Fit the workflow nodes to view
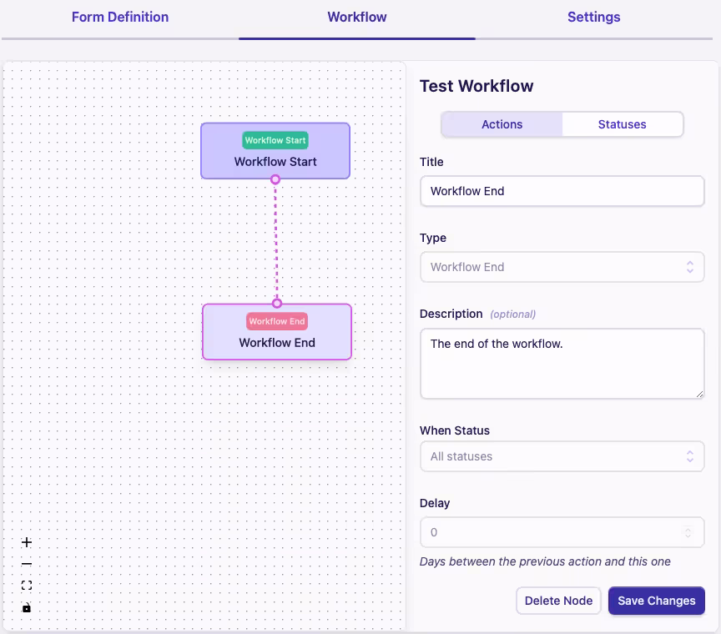 click(26, 585)
